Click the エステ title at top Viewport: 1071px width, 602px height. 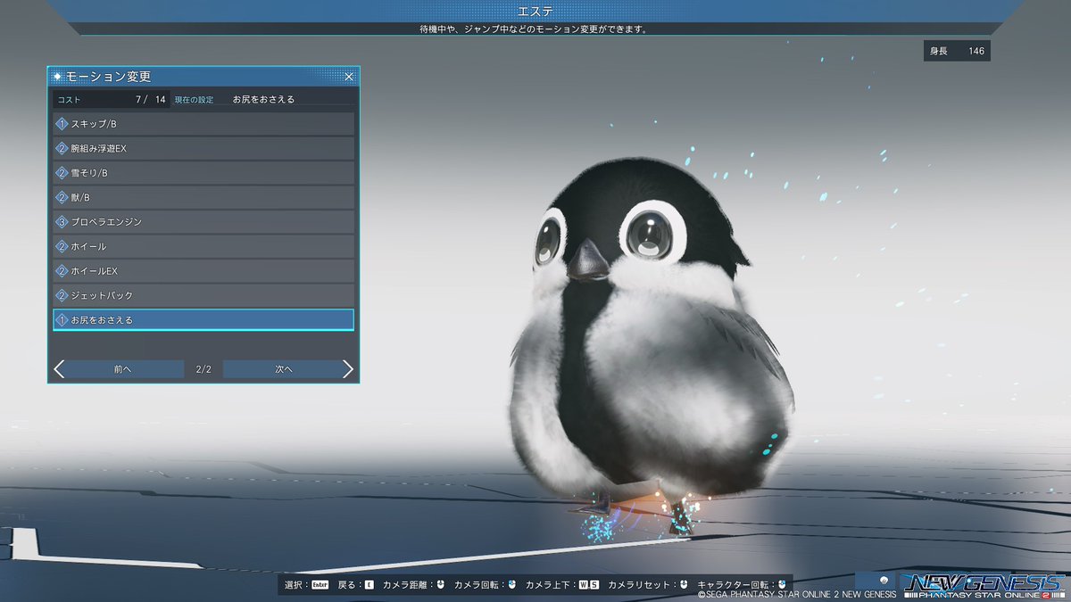[x=535, y=11]
